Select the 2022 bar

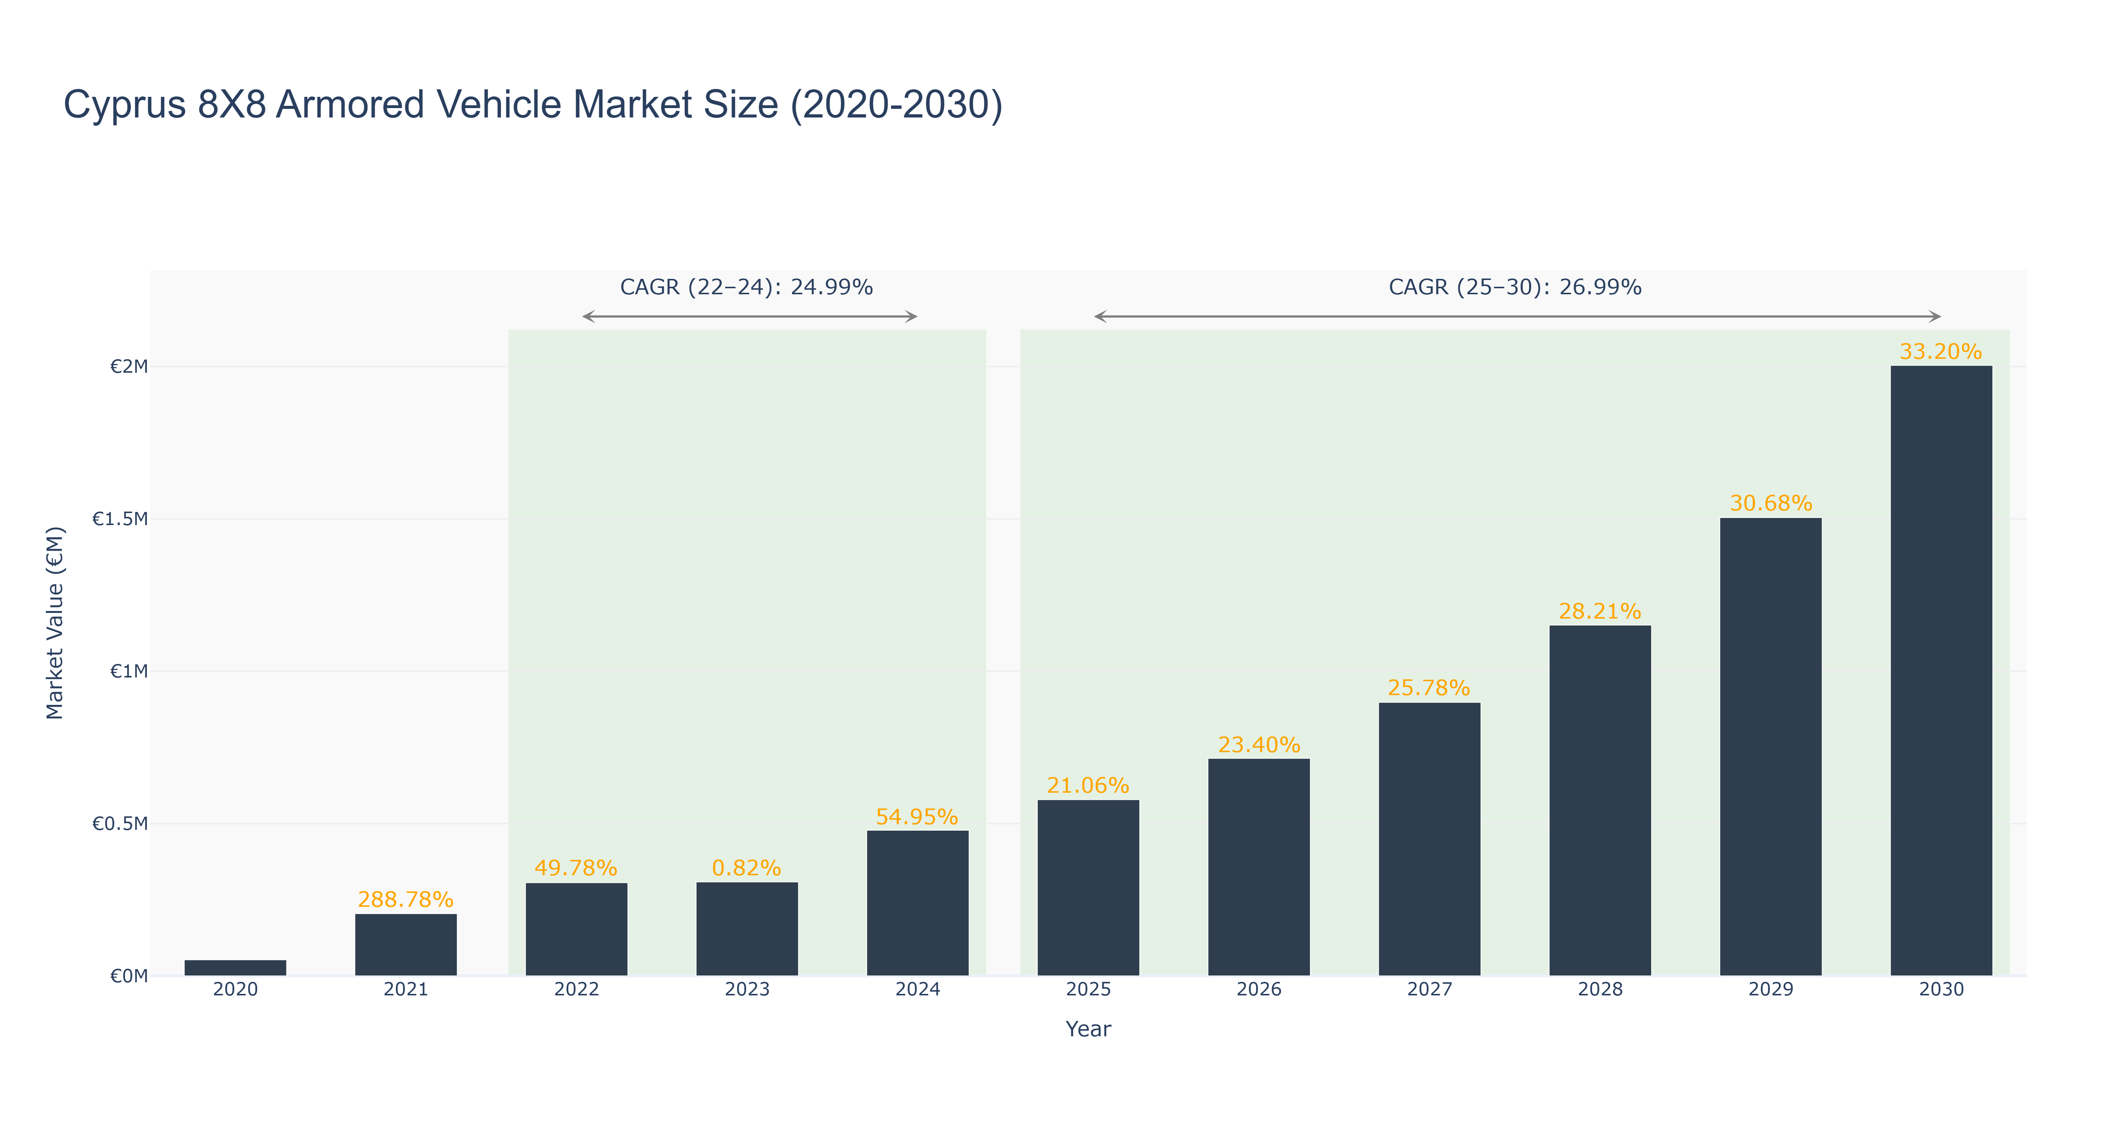pyautogui.click(x=576, y=929)
